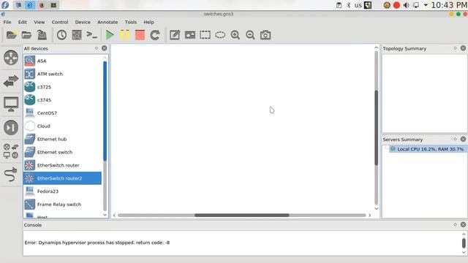Viewport: 468px width, 263px height.
Task: Select EtherSwitch router in device list
Action: coord(62,165)
